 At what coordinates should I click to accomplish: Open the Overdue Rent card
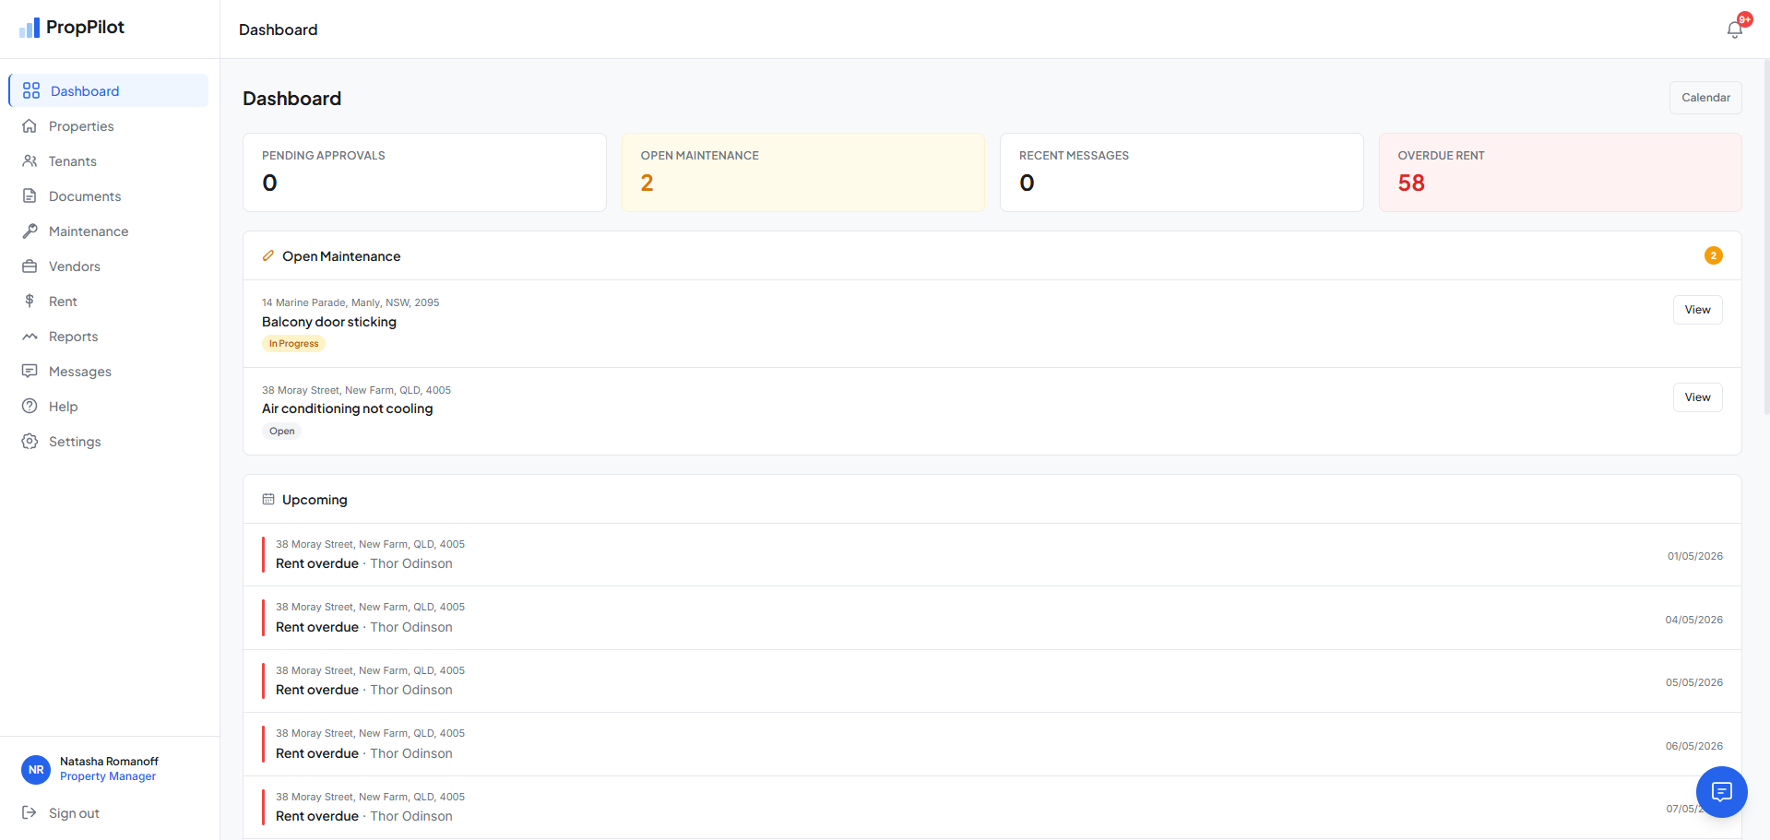click(x=1560, y=172)
